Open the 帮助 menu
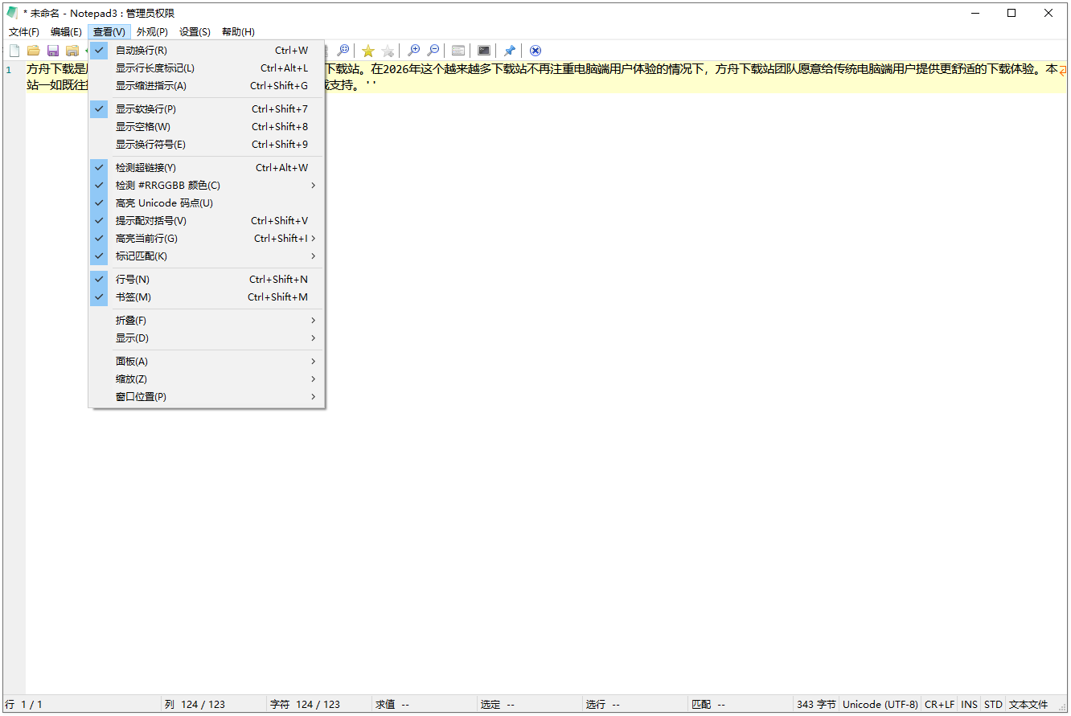Screen dimensions: 1071x716 pyautogui.click(x=238, y=31)
